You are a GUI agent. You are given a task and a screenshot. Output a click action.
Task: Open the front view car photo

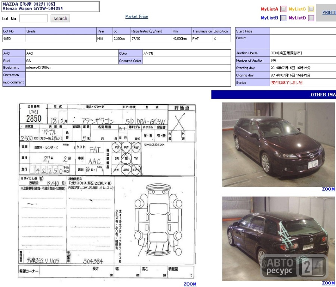pos(278,145)
